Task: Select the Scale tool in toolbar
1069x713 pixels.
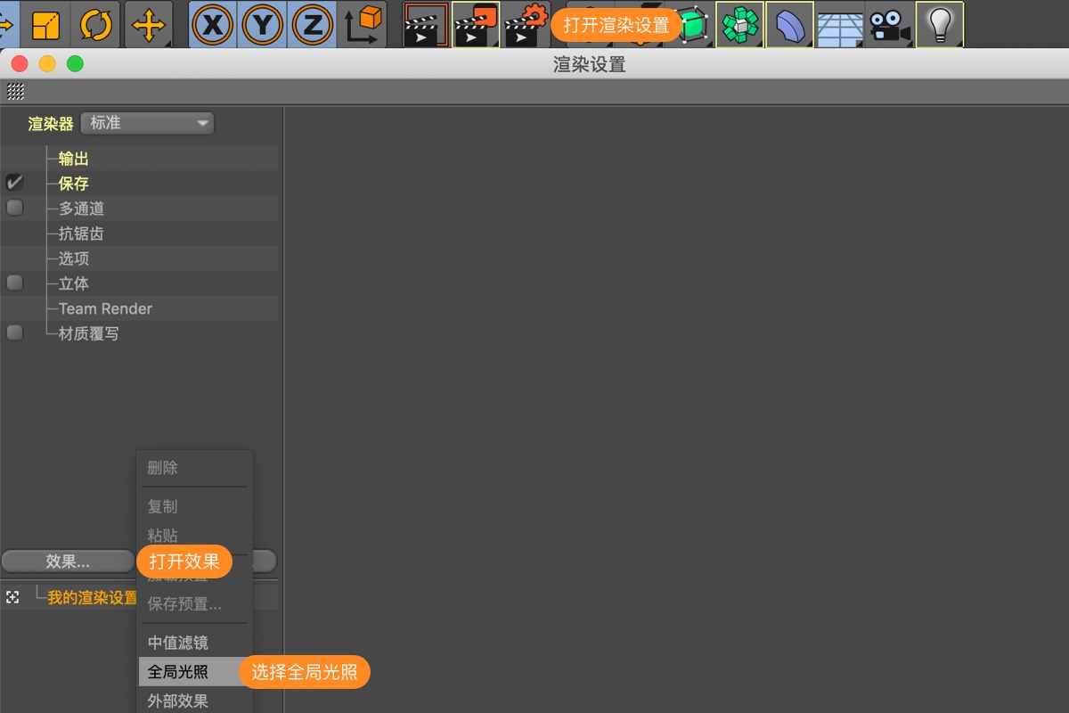Action: tap(45, 24)
